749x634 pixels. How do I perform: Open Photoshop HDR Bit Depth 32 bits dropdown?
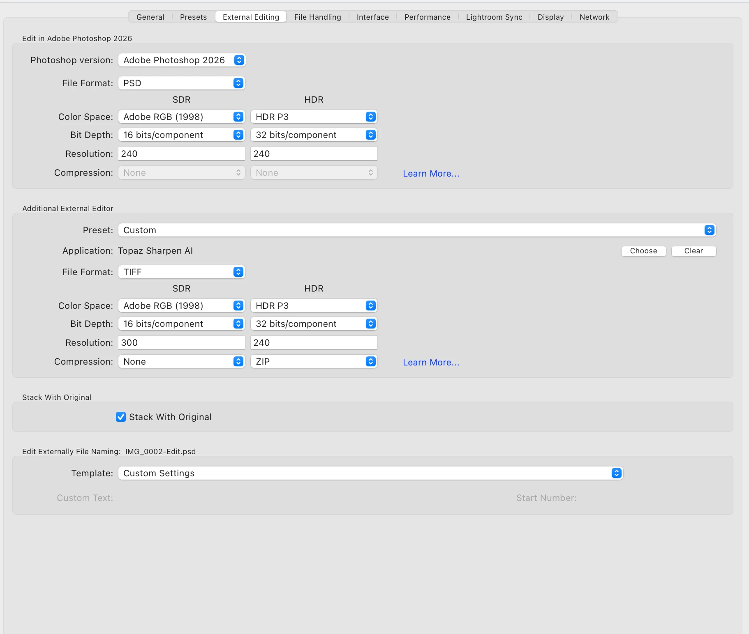point(314,135)
